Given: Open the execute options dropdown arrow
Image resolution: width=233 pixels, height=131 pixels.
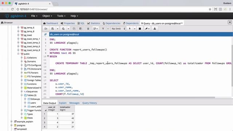Looking at the screenshot, I should pos(134,29).
